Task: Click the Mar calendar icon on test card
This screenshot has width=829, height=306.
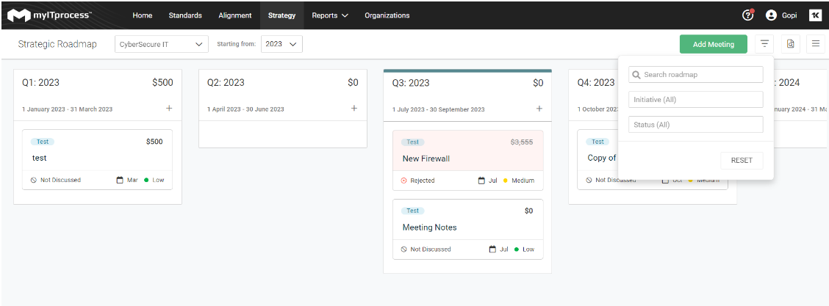Action: click(120, 180)
